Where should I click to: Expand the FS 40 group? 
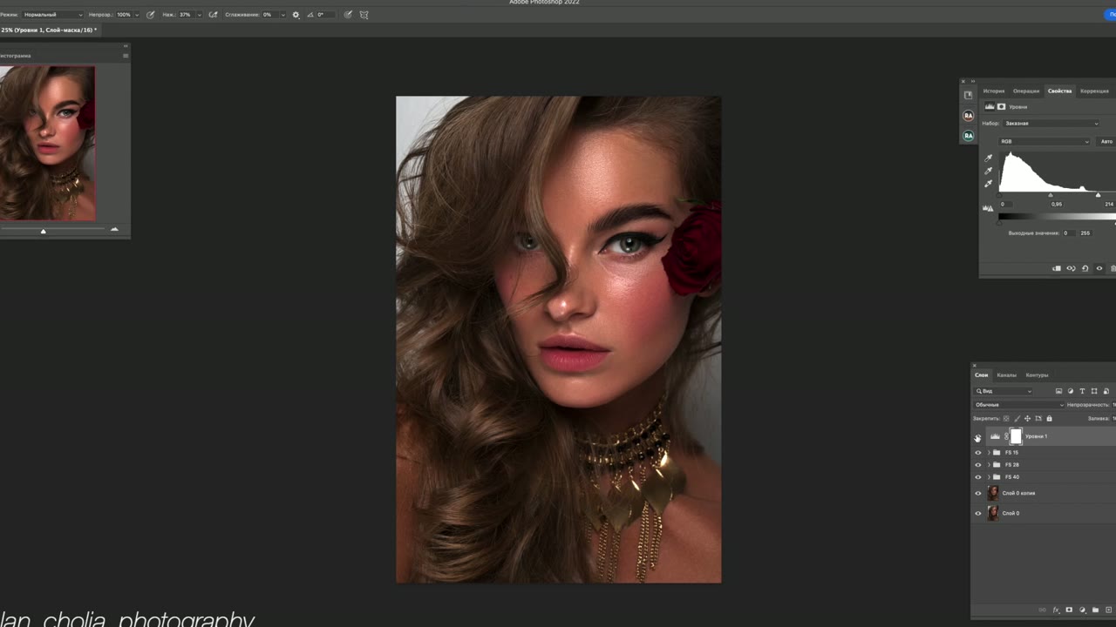coord(988,477)
